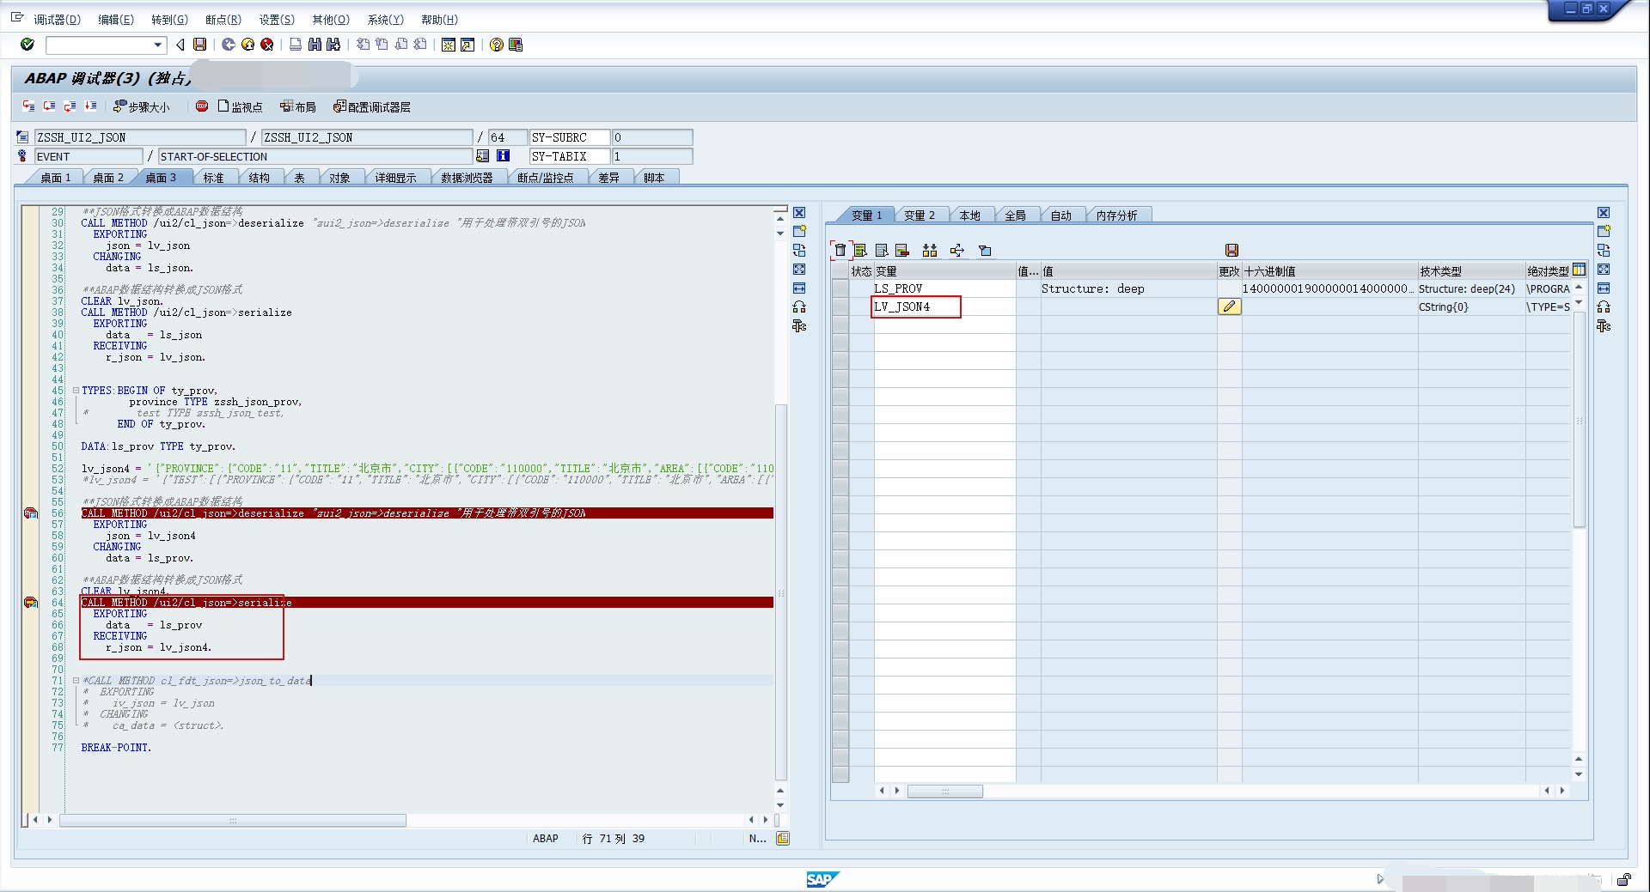
Task: Click the ZSSH_UI2_JSON program name field
Action: 139,137
